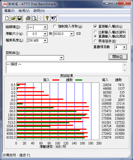Activate context help arrow-question icon
The height and width of the screenshot is (160, 133).
click(54, 18)
